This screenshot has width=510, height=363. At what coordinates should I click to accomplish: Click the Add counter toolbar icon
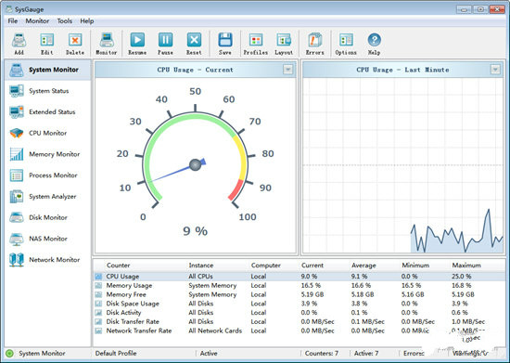19,40
